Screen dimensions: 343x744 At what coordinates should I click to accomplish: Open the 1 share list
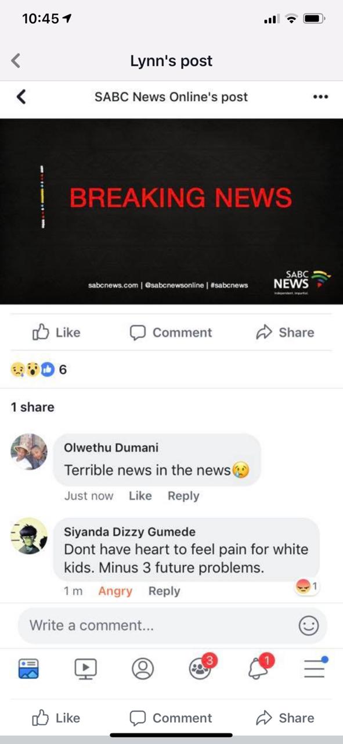[x=33, y=407]
